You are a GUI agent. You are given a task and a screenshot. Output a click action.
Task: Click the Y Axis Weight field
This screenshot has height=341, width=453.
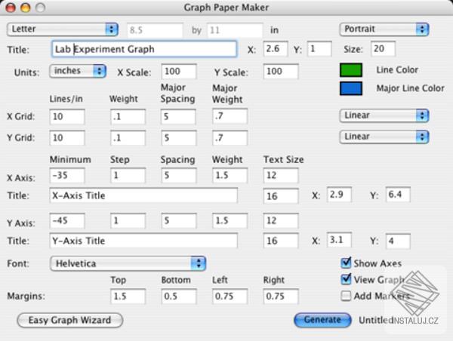tap(230, 221)
